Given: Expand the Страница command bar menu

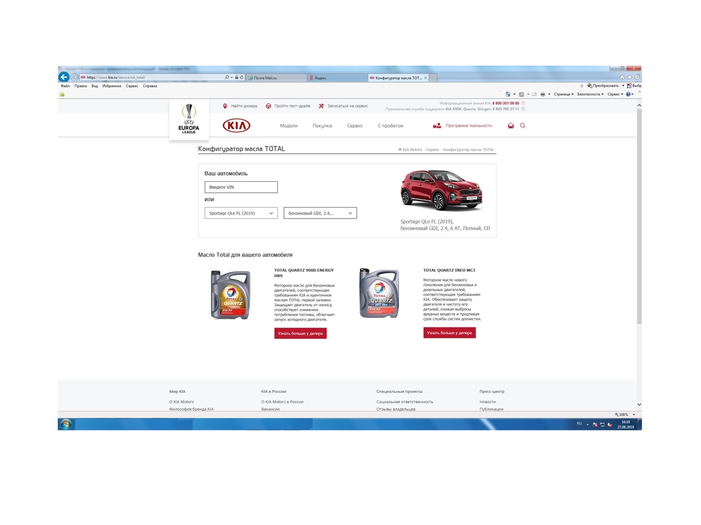Looking at the screenshot, I should click(x=564, y=94).
